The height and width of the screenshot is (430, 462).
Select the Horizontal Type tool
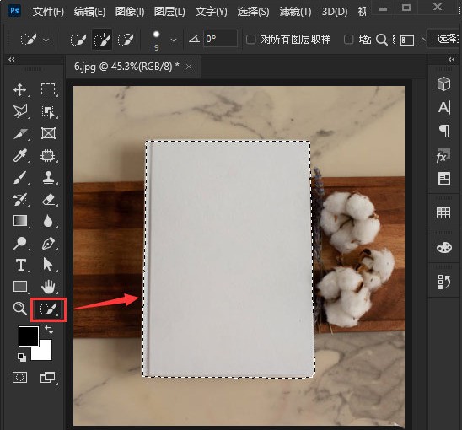coord(20,265)
